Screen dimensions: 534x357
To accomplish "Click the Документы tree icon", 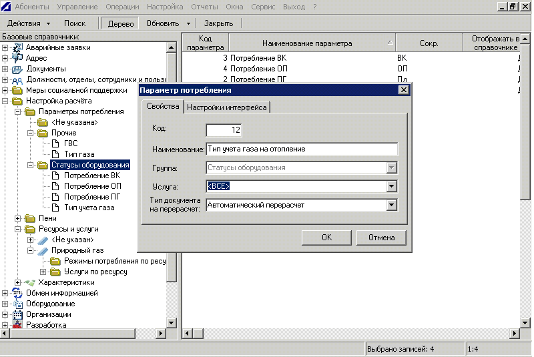I will [18, 69].
